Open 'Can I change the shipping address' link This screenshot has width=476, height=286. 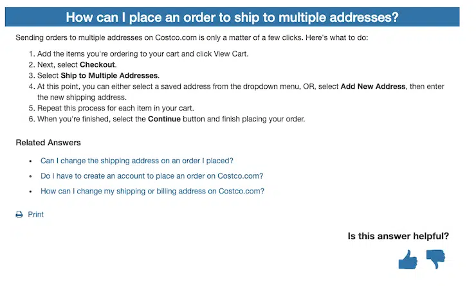(x=136, y=161)
